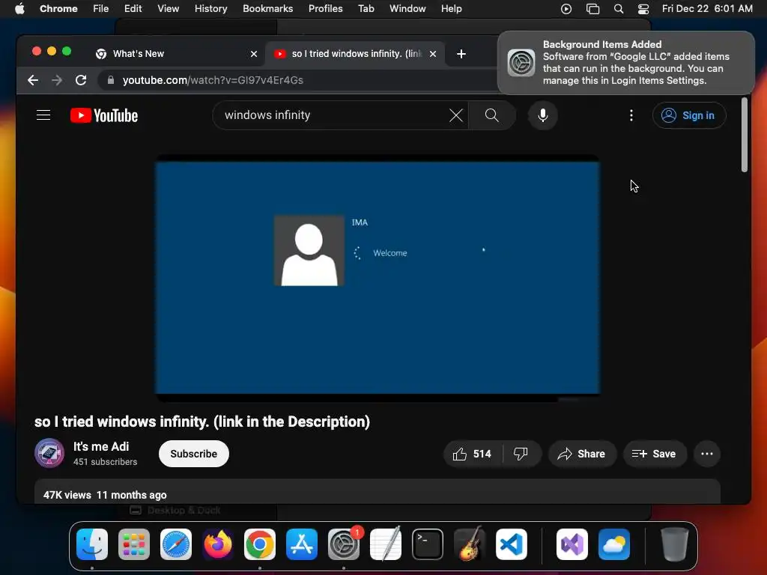
Task: Click the Stage Manager menu bar icon
Action: tap(592, 9)
